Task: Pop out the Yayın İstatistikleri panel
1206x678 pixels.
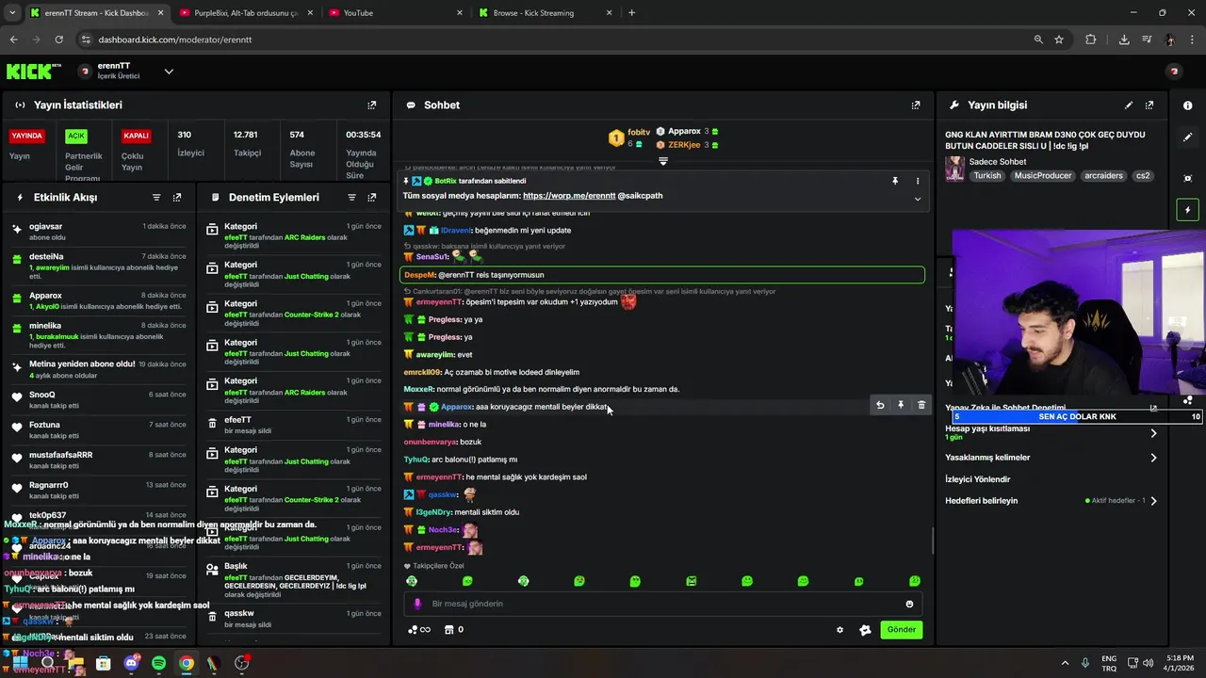Action: (x=372, y=105)
